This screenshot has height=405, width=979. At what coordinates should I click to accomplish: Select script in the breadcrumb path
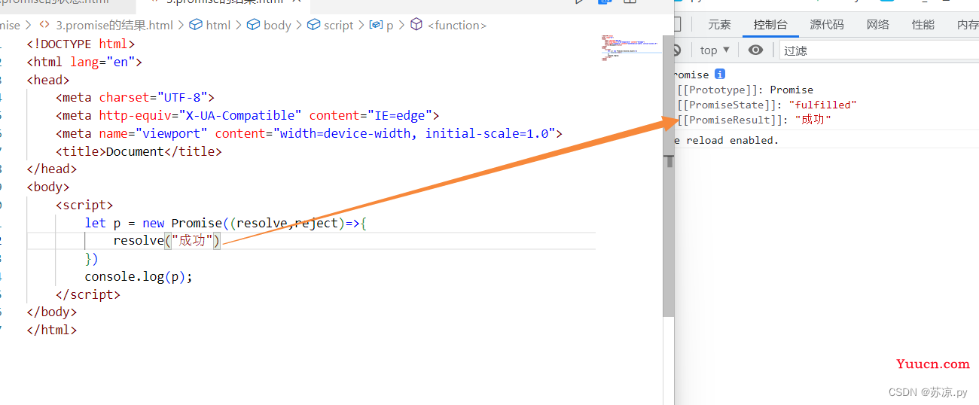pyautogui.click(x=339, y=25)
